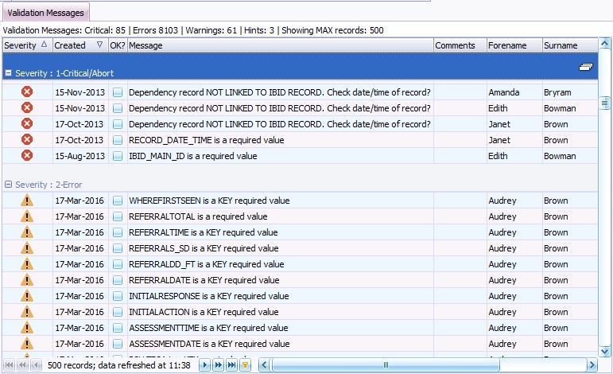Go to the next record in navigator
Image resolution: width=613 pixels, height=374 pixels.
pyautogui.click(x=204, y=365)
